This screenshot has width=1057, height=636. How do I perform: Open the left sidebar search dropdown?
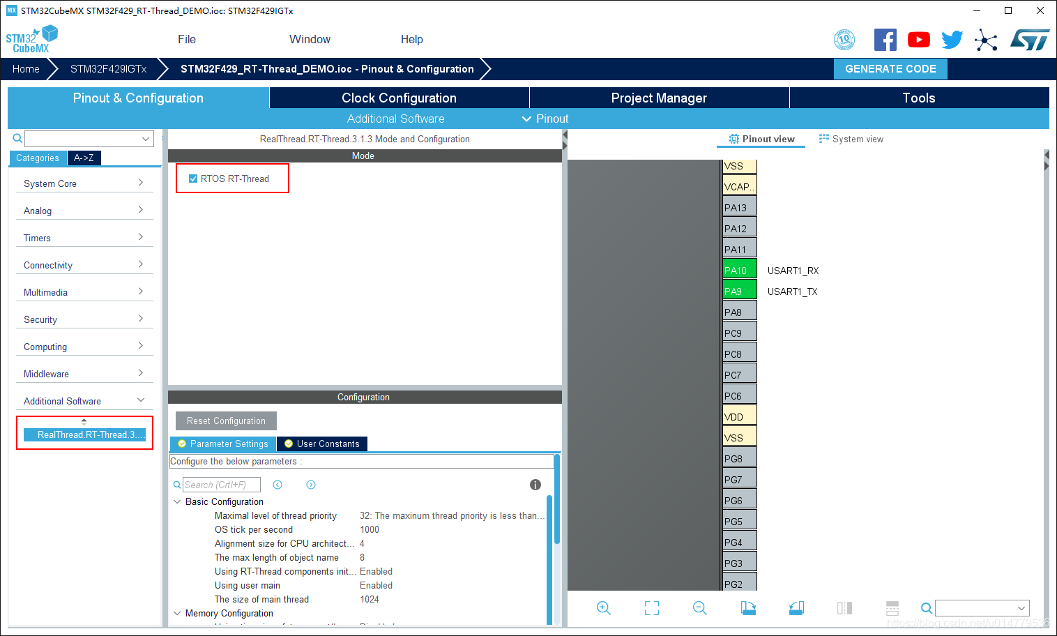point(146,139)
